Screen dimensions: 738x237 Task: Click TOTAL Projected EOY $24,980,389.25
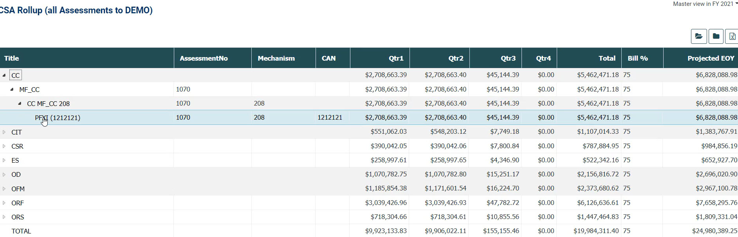715,231
